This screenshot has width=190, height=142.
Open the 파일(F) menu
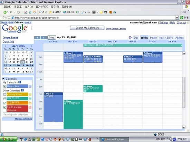pyautogui.click(x=8, y=7)
